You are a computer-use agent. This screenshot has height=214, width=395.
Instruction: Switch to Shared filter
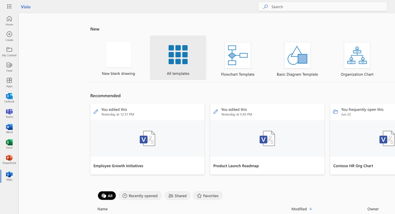click(178, 195)
